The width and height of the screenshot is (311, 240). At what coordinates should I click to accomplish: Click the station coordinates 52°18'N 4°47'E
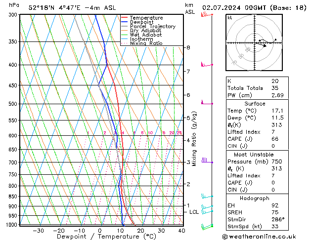coord(54,8)
